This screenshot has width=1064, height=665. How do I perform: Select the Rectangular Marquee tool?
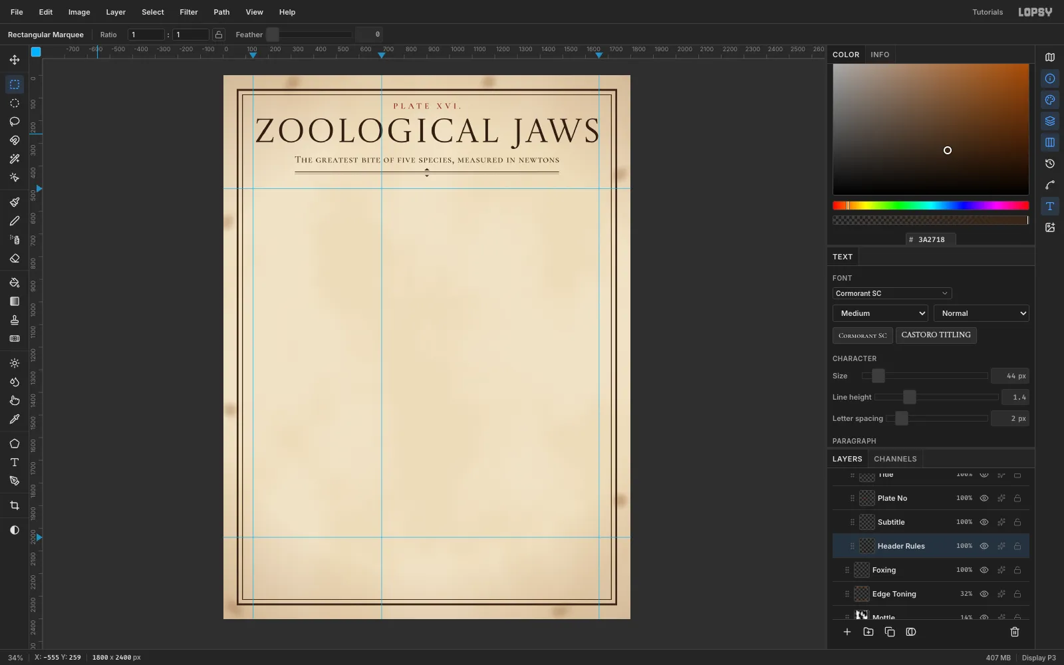click(15, 84)
